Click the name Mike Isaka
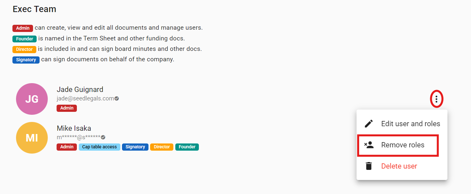Screen dimensions: 471x194 (74, 128)
